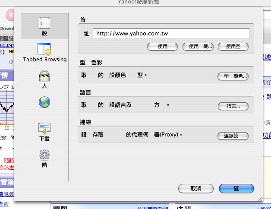Open the Connection settings (連線設...) dialog

pos(233,136)
